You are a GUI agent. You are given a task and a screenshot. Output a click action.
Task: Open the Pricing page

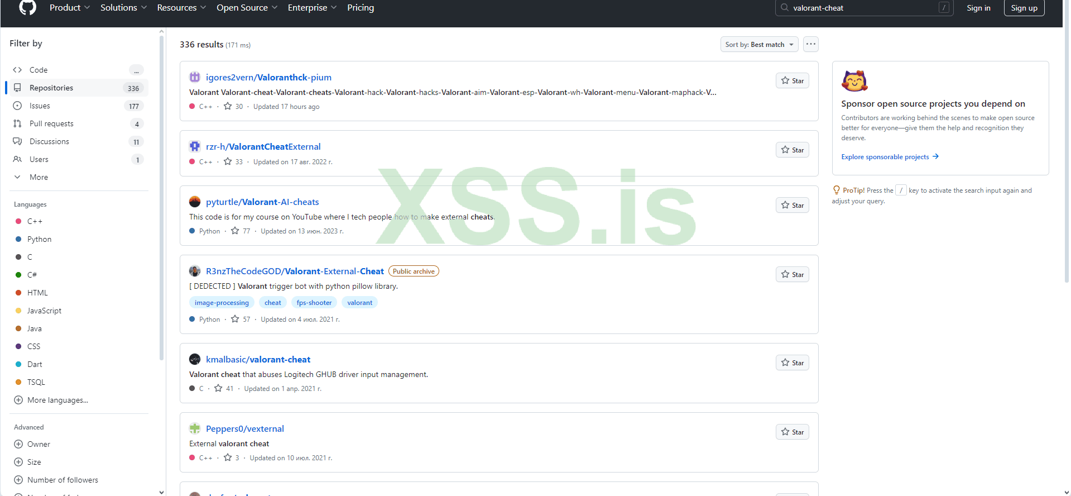[361, 8]
